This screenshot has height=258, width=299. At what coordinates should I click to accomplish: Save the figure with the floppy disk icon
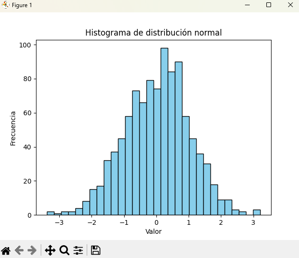point(95,250)
